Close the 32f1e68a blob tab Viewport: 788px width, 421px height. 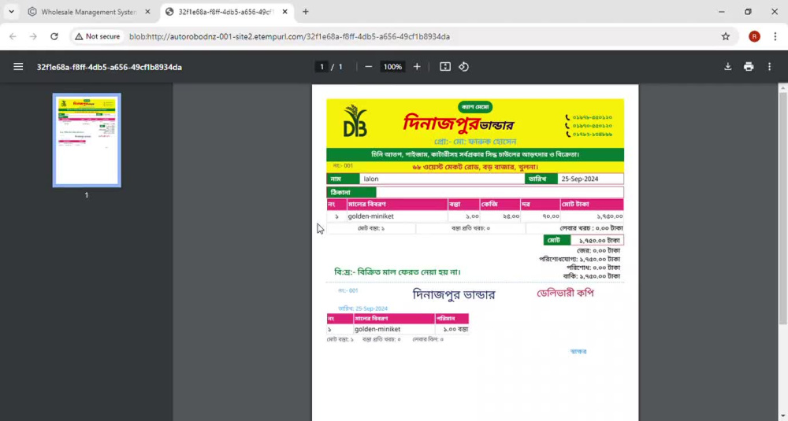tap(285, 12)
